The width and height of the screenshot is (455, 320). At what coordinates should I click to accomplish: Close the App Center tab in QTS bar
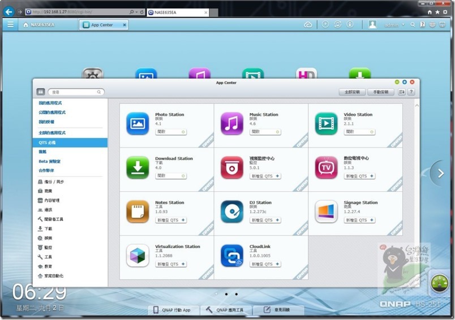coord(125,25)
